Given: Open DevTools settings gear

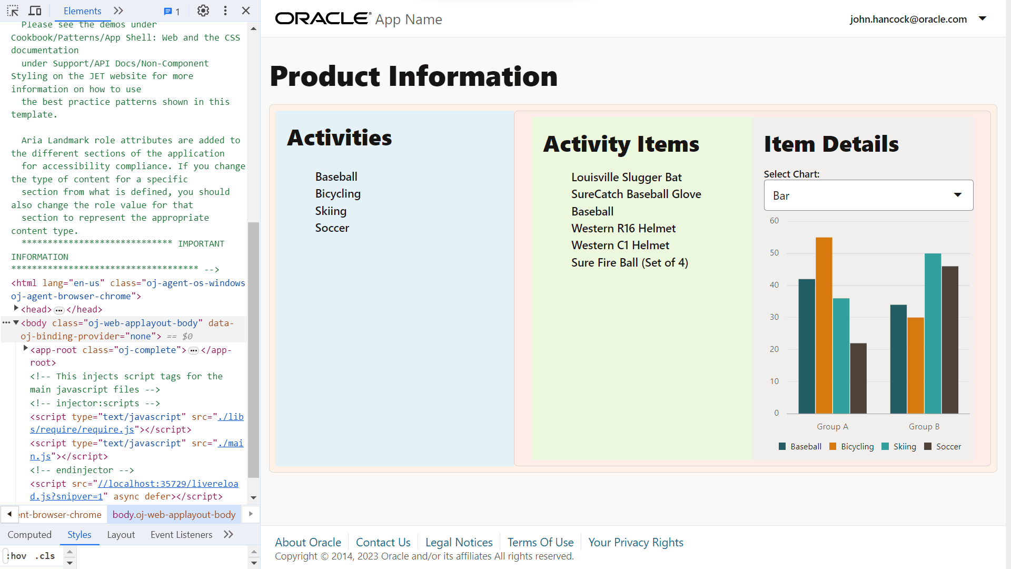Looking at the screenshot, I should click(x=203, y=11).
